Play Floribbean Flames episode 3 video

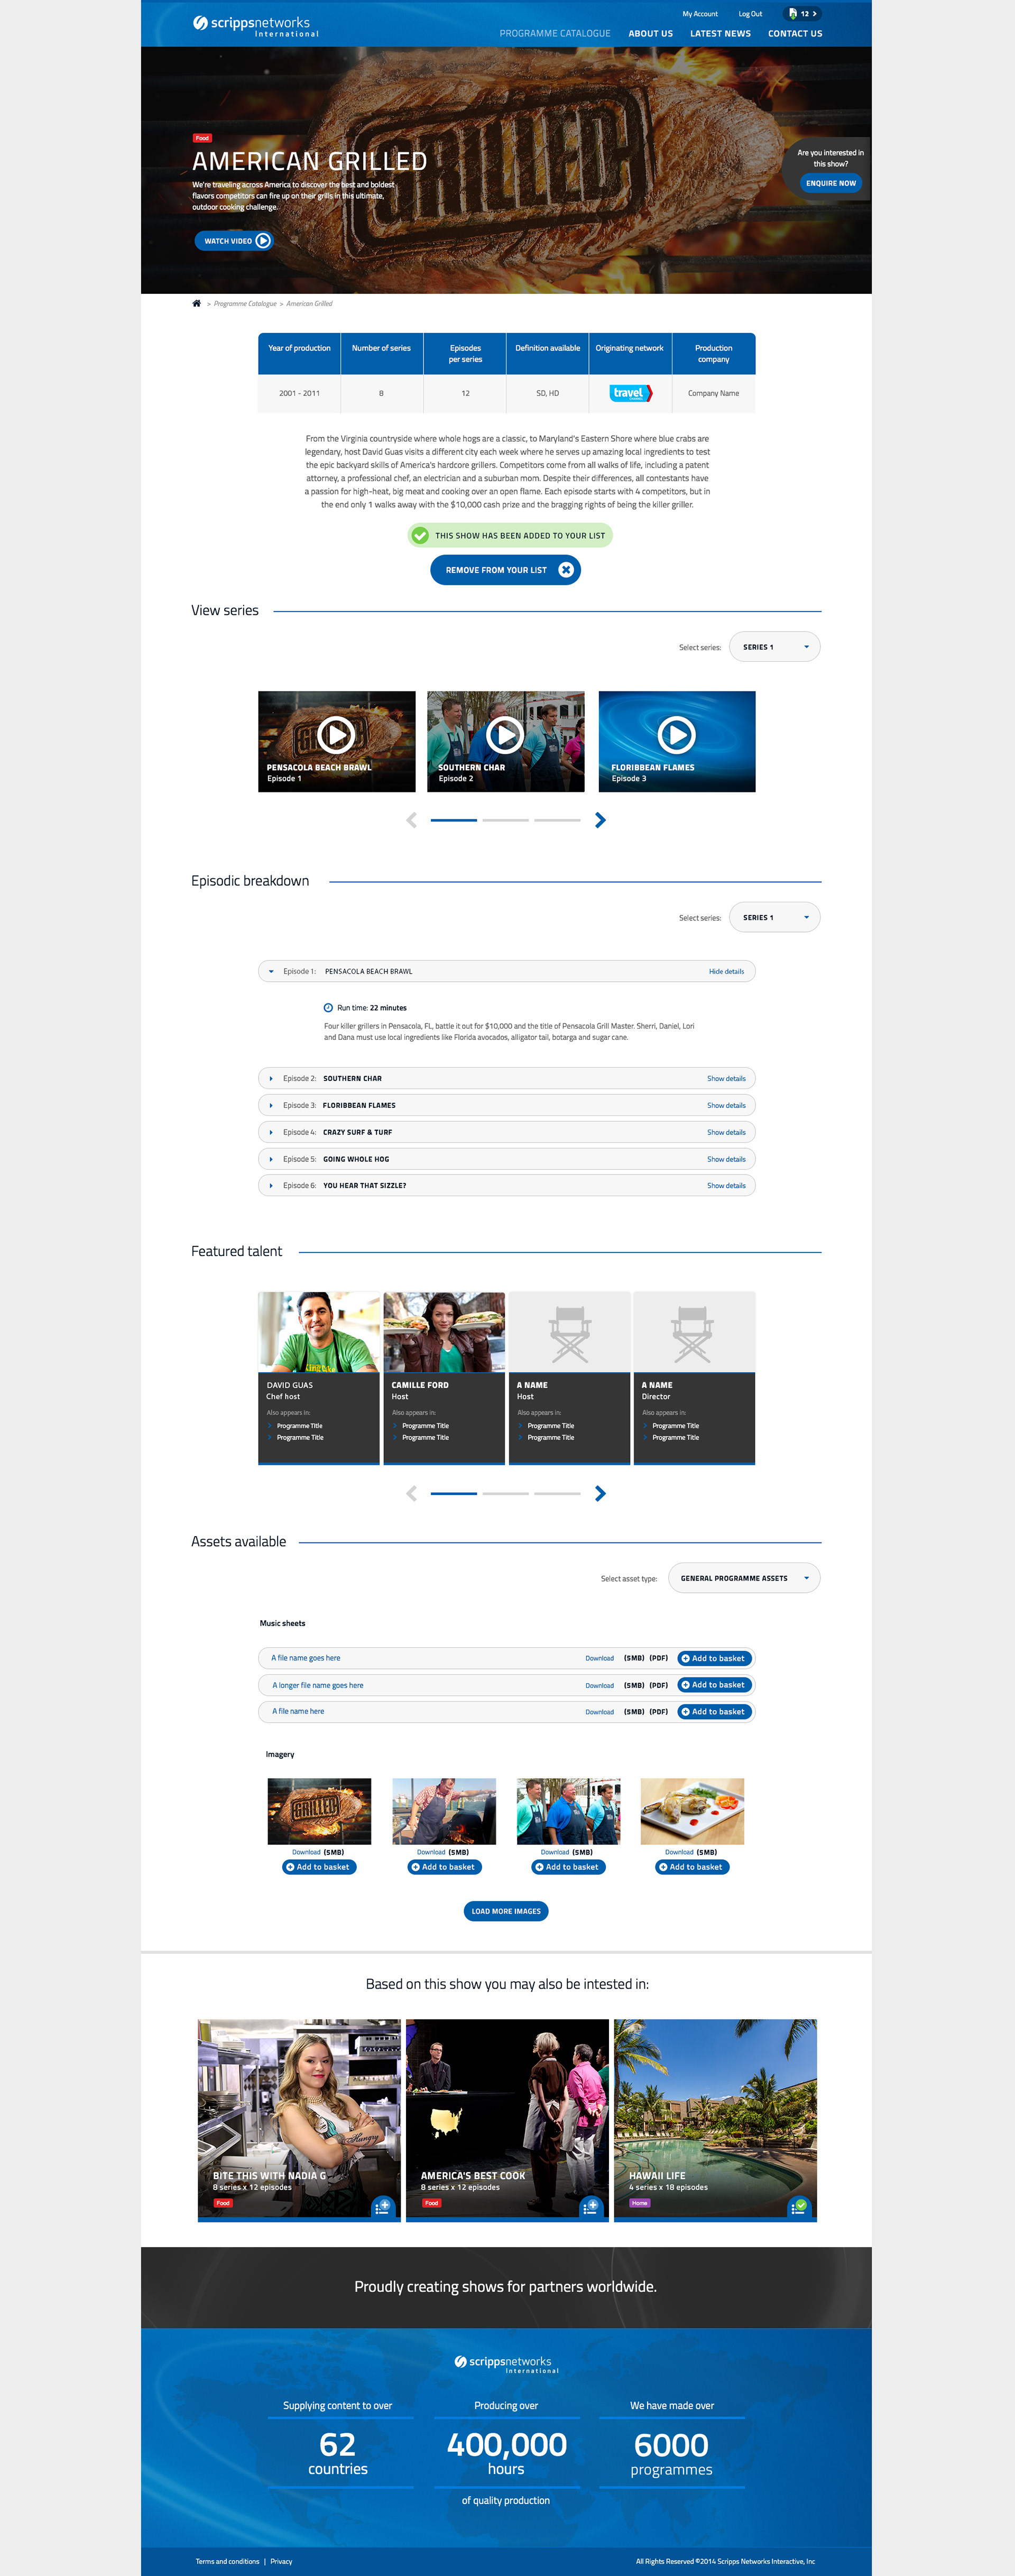pos(677,735)
